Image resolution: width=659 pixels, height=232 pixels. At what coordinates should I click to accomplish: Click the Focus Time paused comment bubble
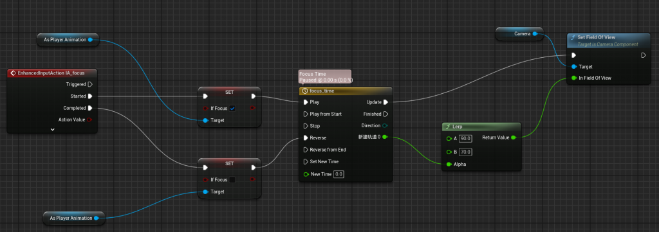pos(324,76)
